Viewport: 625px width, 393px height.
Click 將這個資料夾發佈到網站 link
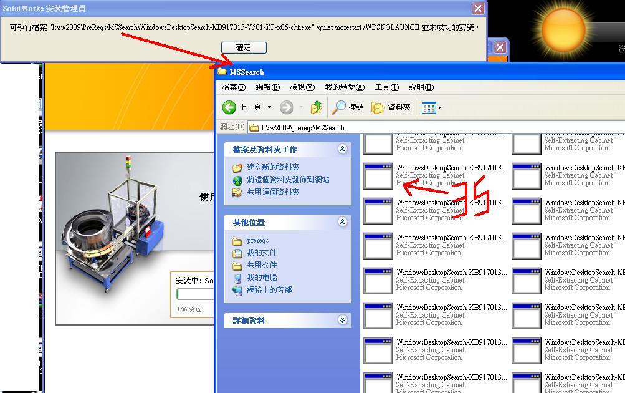pos(288,180)
